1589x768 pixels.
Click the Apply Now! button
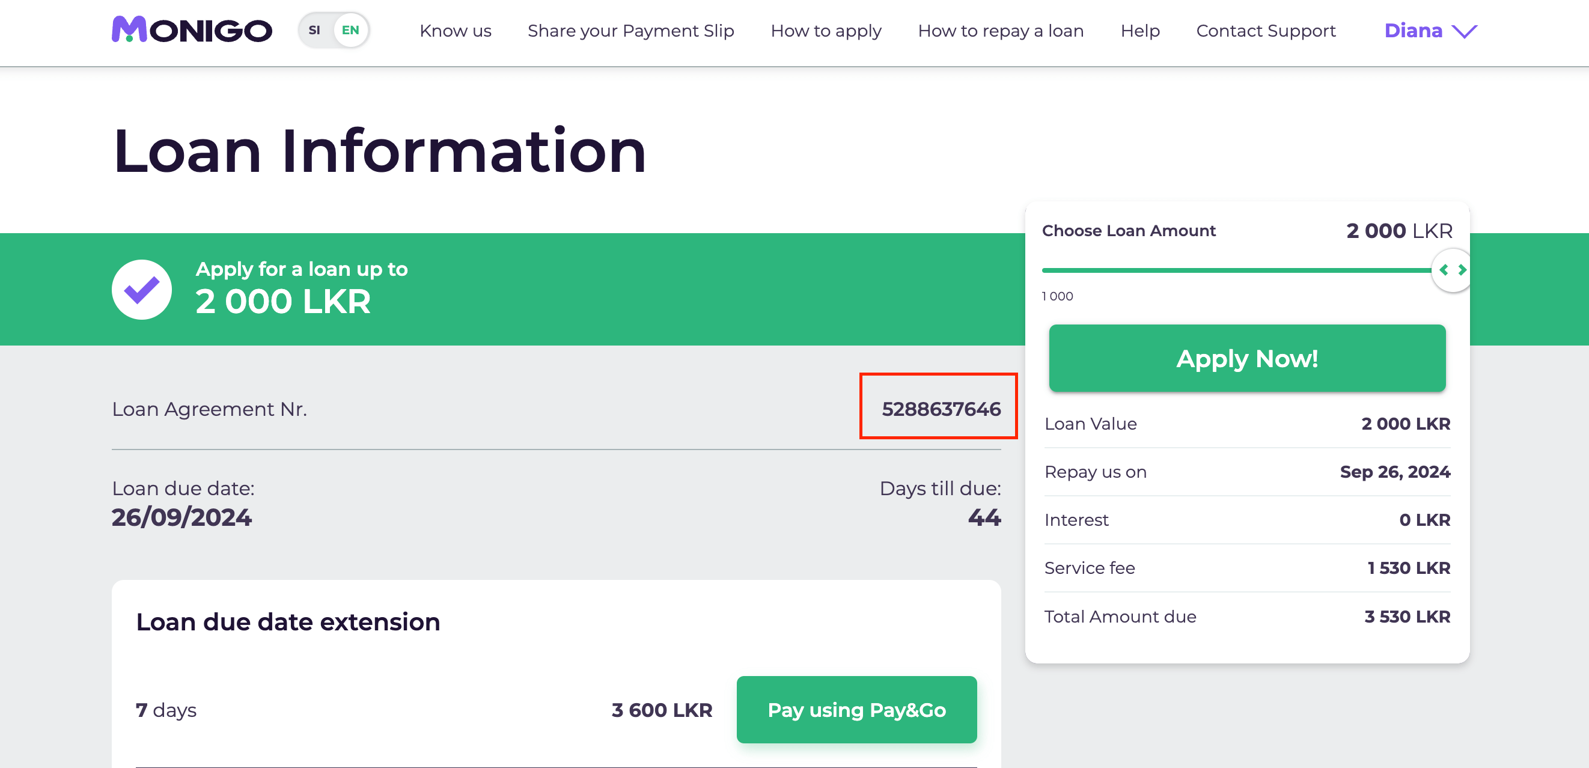(1246, 358)
